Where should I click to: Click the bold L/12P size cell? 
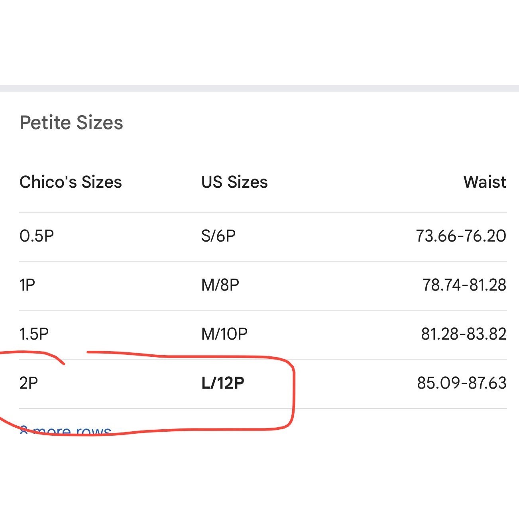click(223, 383)
